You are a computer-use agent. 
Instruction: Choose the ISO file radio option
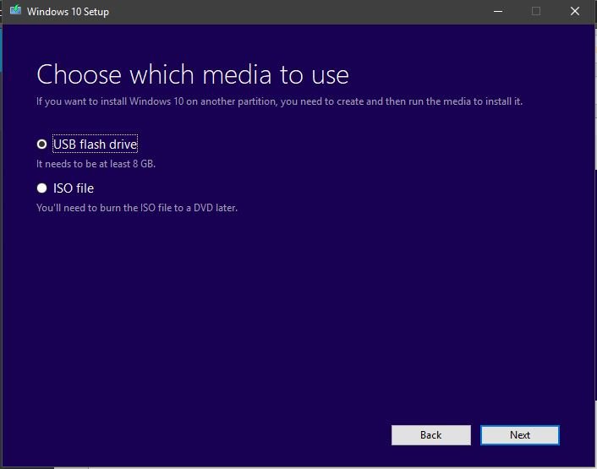pos(42,188)
